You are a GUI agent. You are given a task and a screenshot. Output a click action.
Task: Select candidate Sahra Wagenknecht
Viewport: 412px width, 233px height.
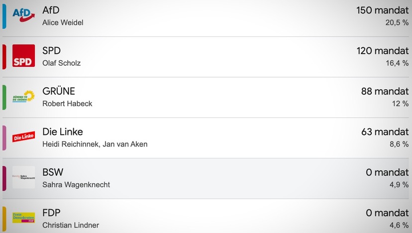click(76, 185)
